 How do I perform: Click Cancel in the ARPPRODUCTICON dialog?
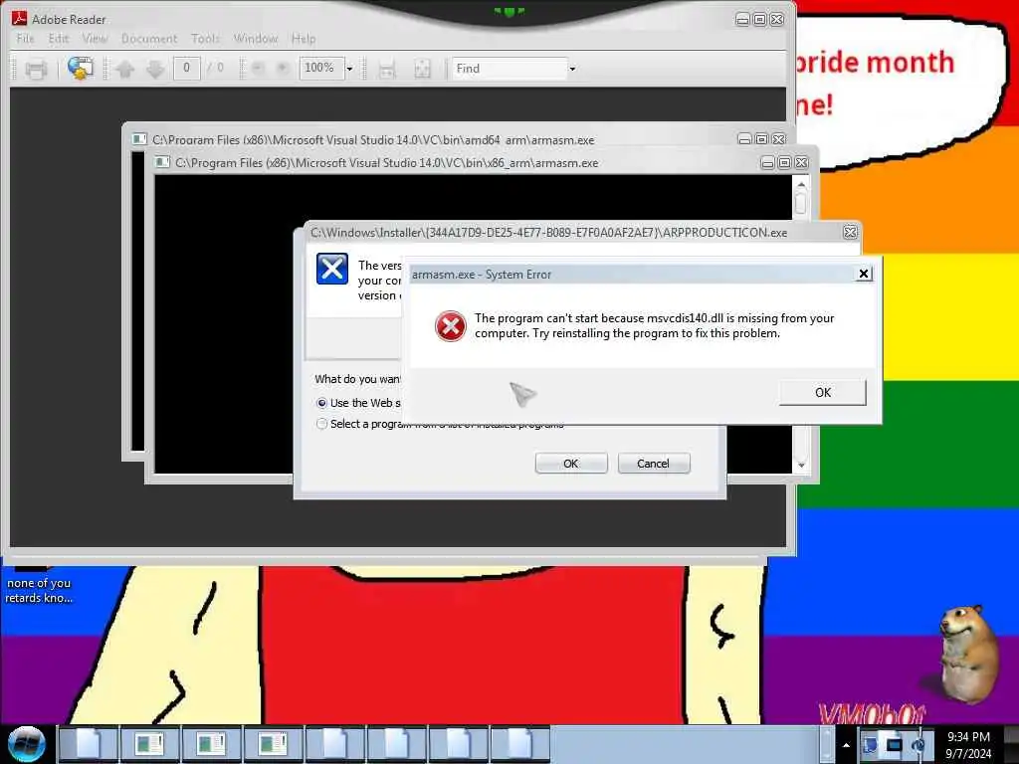(x=654, y=464)
